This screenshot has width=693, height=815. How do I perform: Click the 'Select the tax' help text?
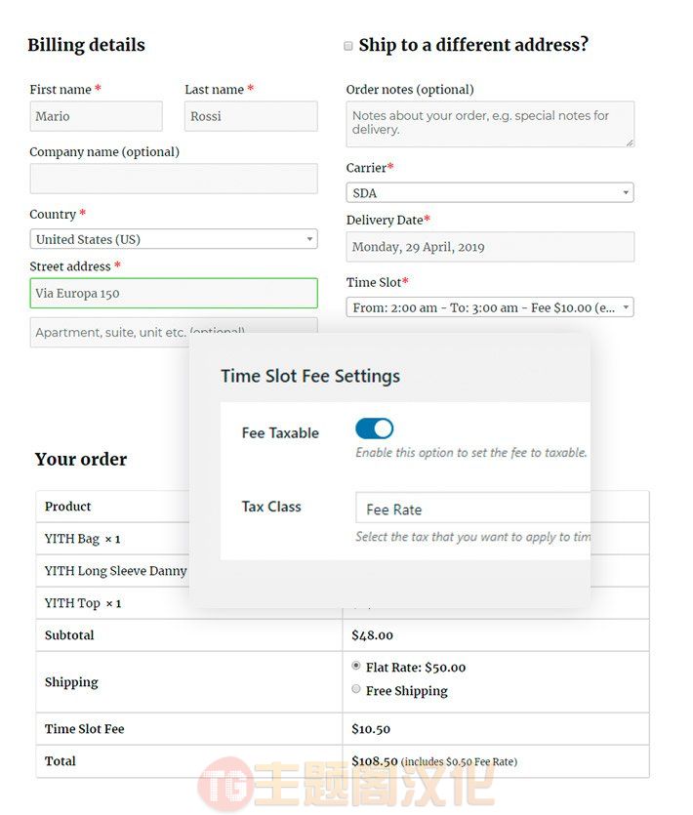click(x=473, y=537)
